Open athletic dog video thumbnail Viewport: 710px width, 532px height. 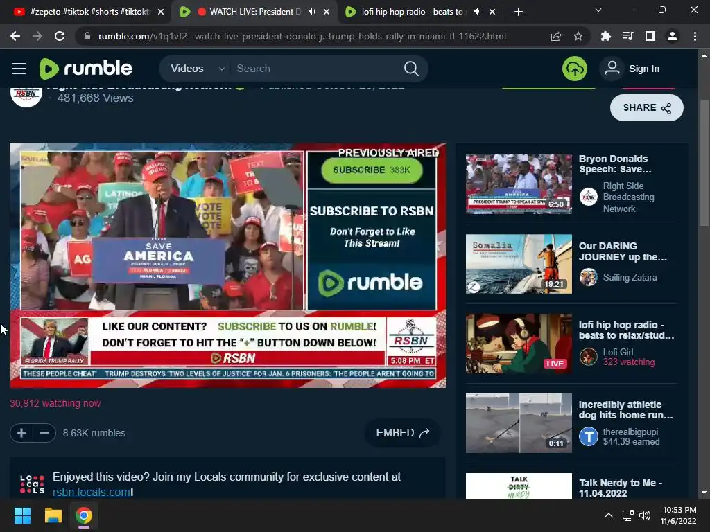pos(519,423)
